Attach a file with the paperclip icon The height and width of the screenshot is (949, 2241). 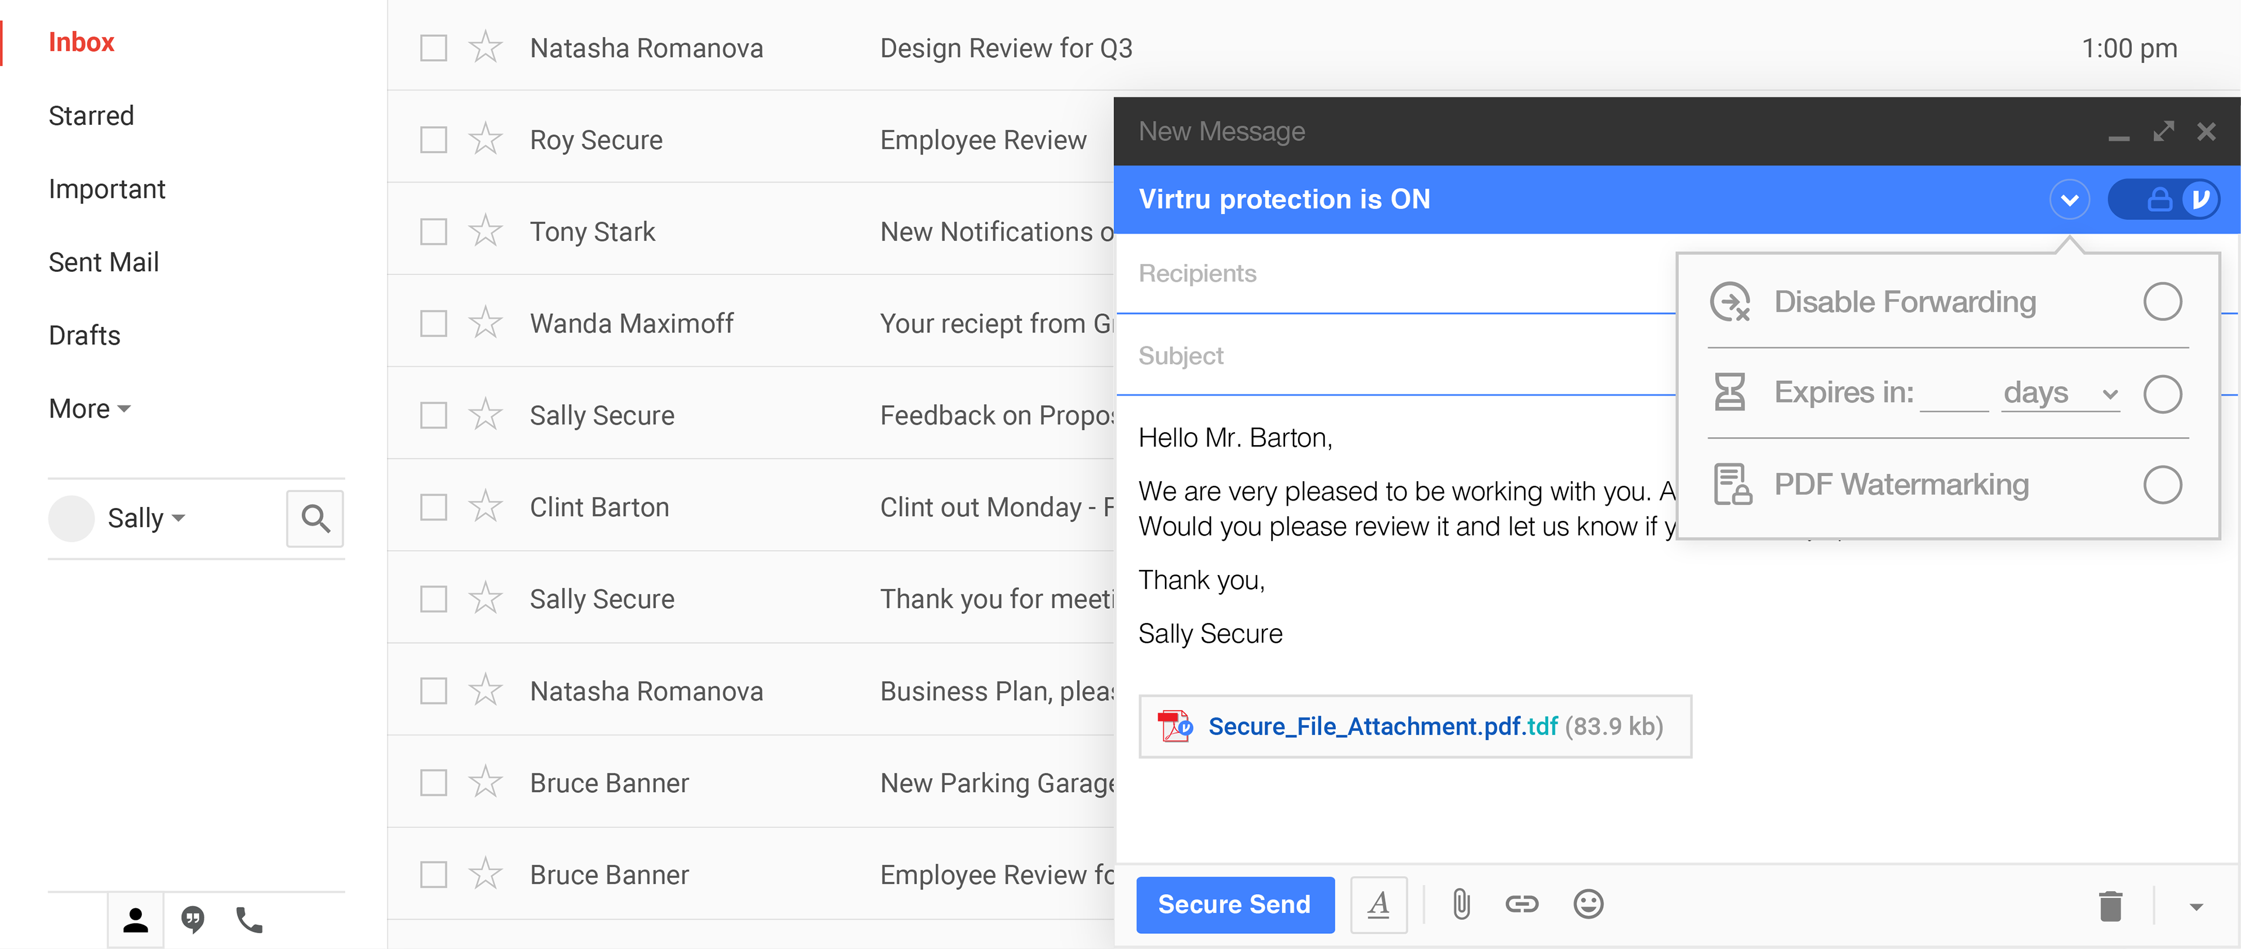tap(1461, 905)
